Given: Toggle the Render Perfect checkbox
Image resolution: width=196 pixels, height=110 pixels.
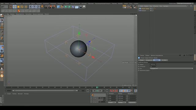Looking at the screenshot, I should pyautogui.click(x=150, y=71).
